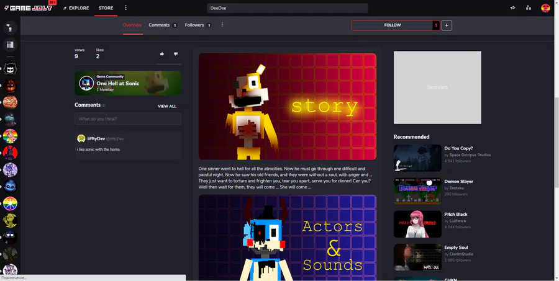The height and width of the screenshot is (281, 559).
Task: Open the rainbow unicorn community in sidebar
Action: (10, 136)
